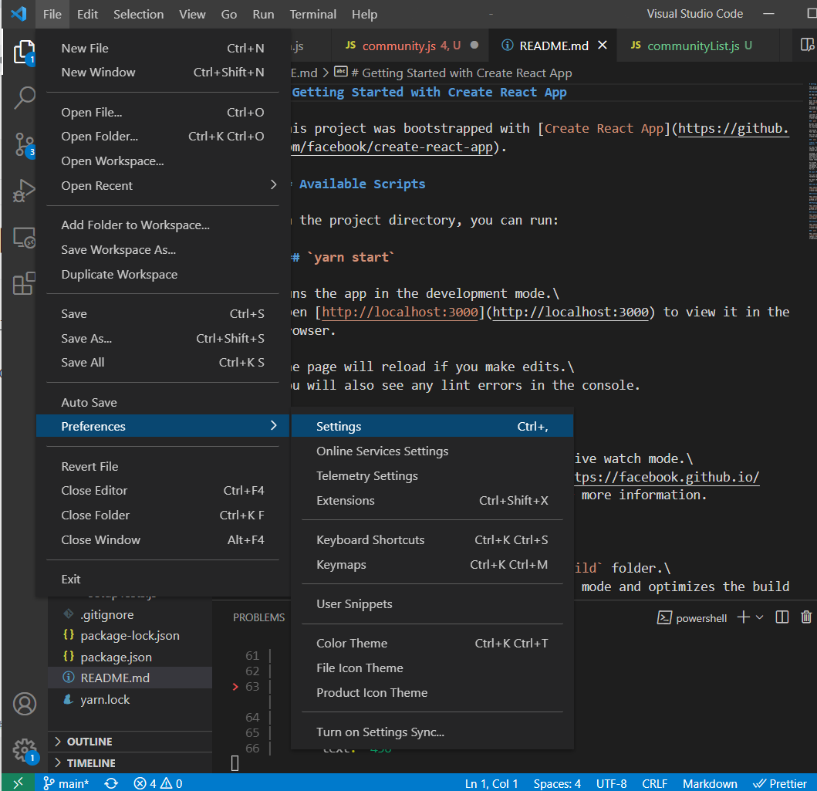Choose Open Folder... from File menu
Image resolution: width=817 pixels, height=791 pixels.
[x=163, y=136]
